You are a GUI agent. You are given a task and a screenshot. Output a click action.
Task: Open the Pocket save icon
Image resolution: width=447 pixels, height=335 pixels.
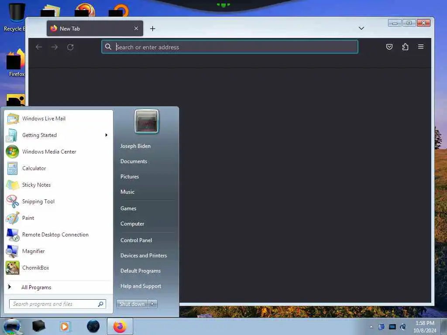click(389, 47)
